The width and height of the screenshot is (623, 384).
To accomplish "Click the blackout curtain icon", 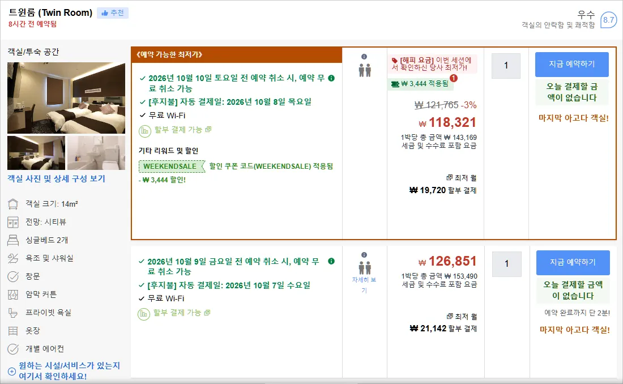I will pyautogui.click(x=13, y=295).
